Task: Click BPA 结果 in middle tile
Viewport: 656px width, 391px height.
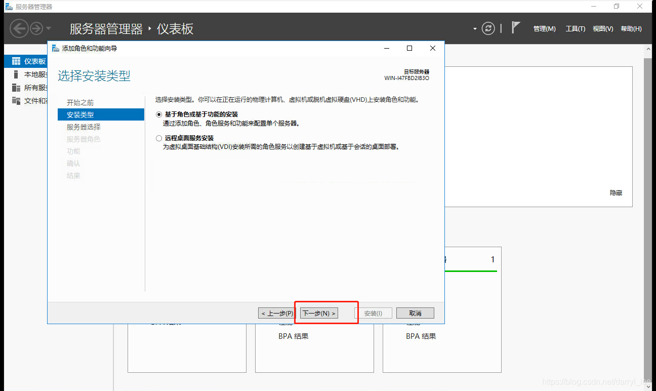Action: [294, 336]
